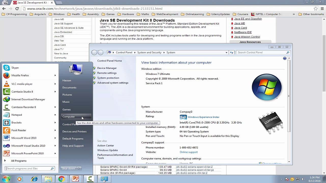The width and height of the screenshot is (326, 183).
Task: Expand the Notepad jump list arrow
Action: (x=55, y=115)
